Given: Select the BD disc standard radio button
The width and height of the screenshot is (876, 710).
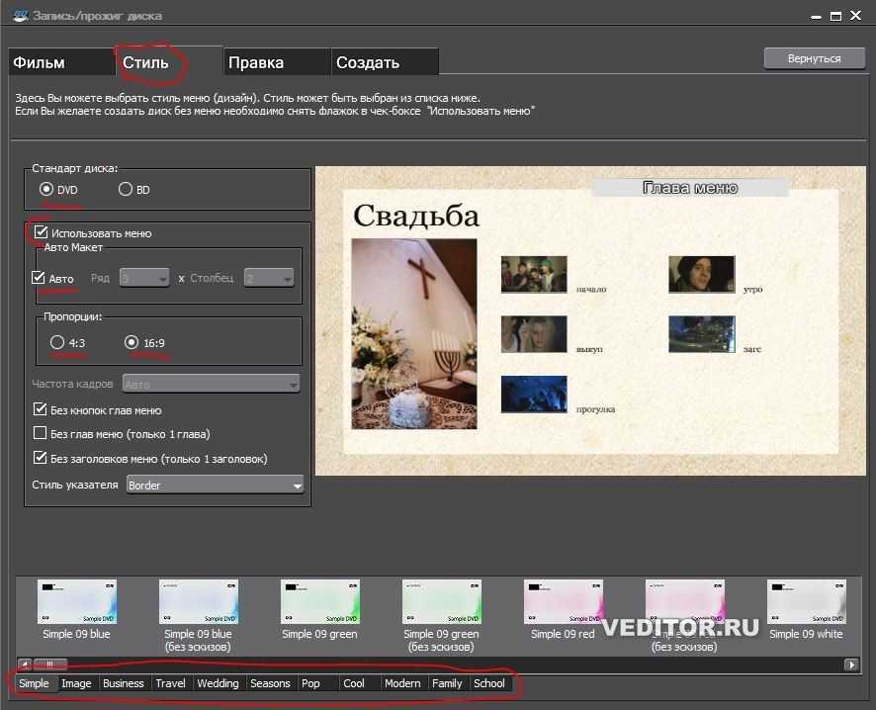Looking at the screenshot, I should click(x=126, y=190).
